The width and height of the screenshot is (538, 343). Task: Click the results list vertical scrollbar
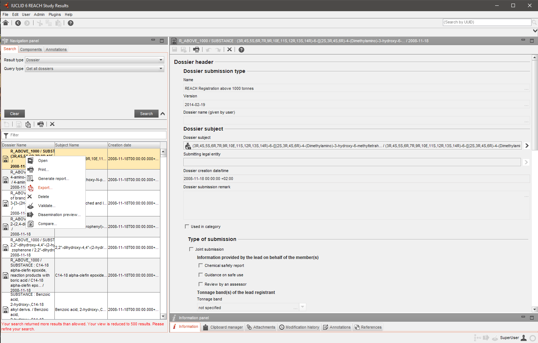coord(163,234)
